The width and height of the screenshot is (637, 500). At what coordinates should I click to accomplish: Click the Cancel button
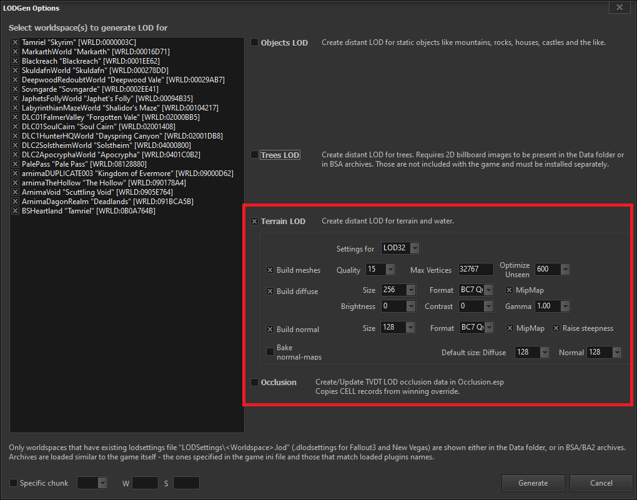click(601, 483)
